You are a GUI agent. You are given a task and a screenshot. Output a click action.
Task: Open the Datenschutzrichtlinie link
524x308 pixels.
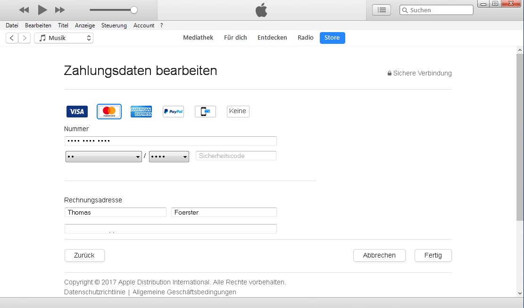[95, 292]
